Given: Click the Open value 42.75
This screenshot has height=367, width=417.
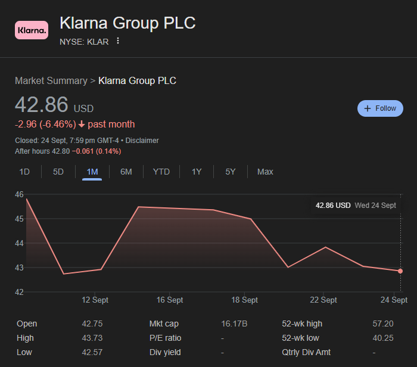Looking at the screenshot, I should [92, 324].
